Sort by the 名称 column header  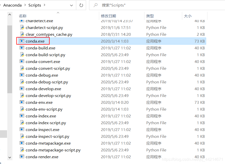pos(23,16)
